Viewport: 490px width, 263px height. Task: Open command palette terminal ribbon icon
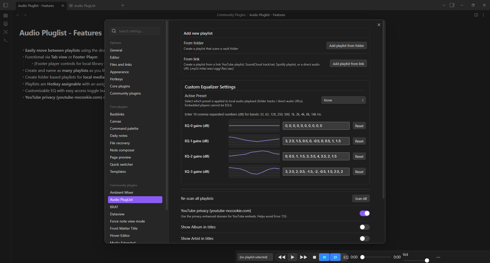click(x=6, y=40)
